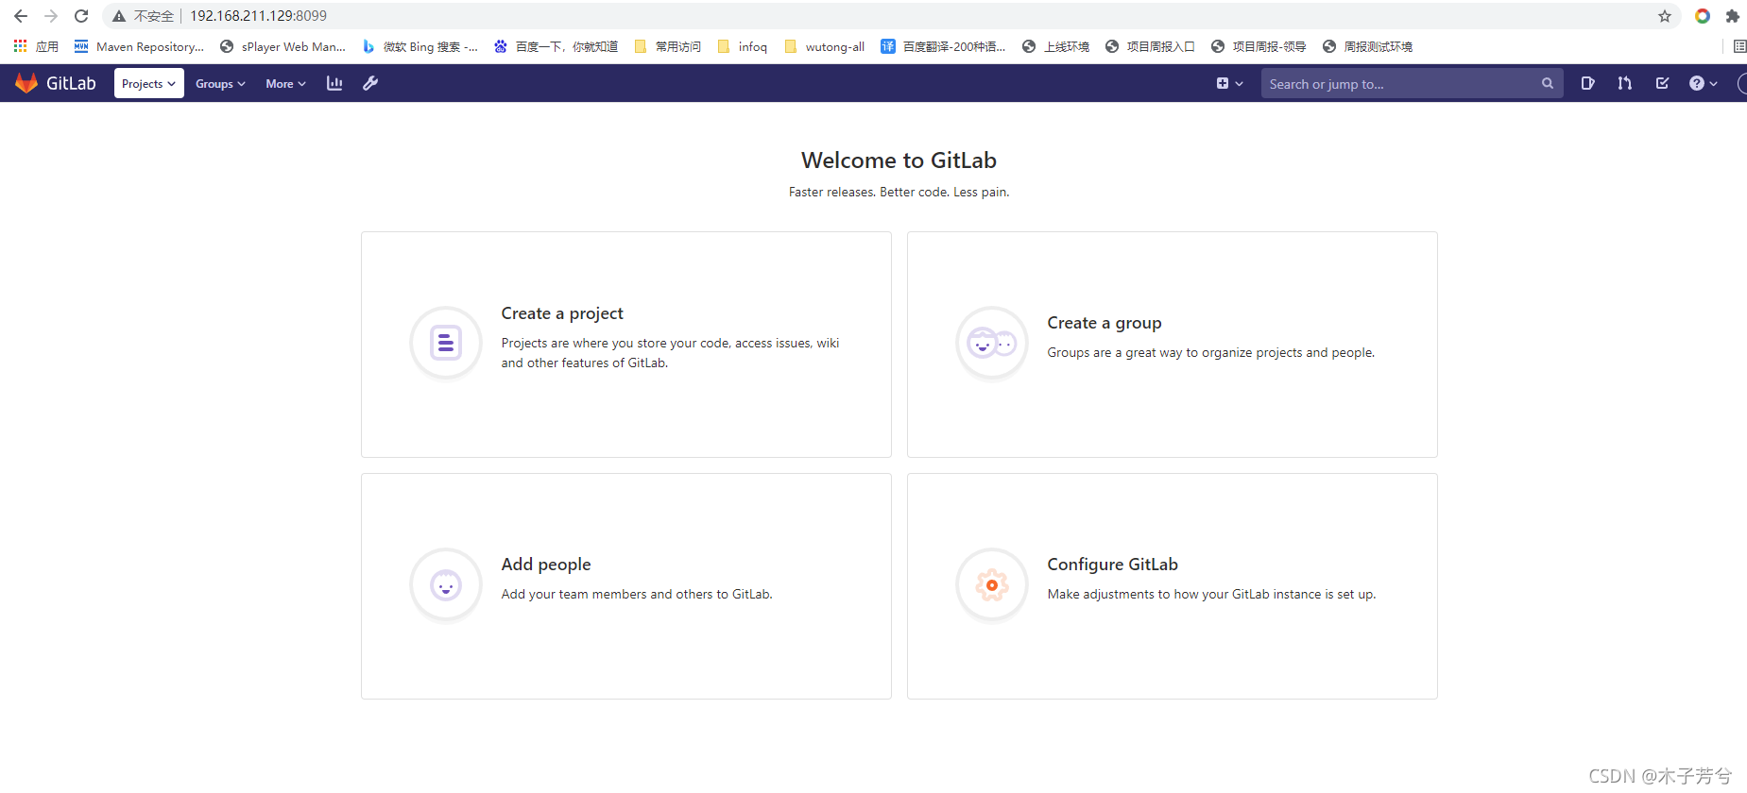Image resolution: width=1747 pixels, height=793 pixels.
Task: Open the 应用 apps bookmark
Action: [36, 46]
